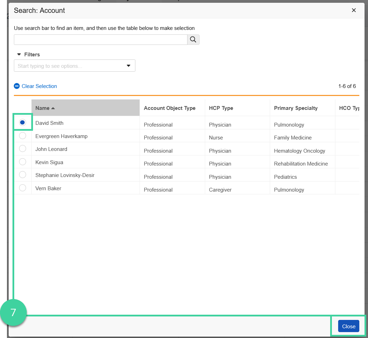Click the minus icon beside Clear Selection
This screenshot has width=368, height=338.
click(x=17, y=86)
